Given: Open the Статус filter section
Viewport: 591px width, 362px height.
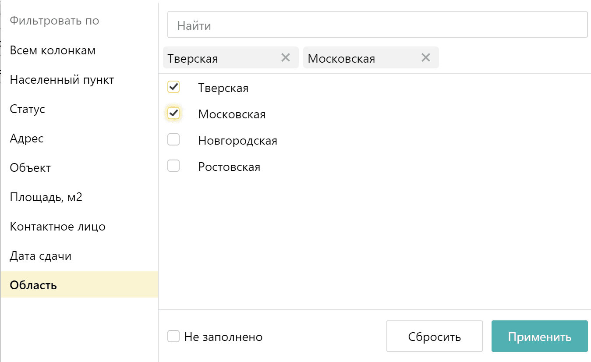Looking at the screenshot, I should (x=27, y=109).
